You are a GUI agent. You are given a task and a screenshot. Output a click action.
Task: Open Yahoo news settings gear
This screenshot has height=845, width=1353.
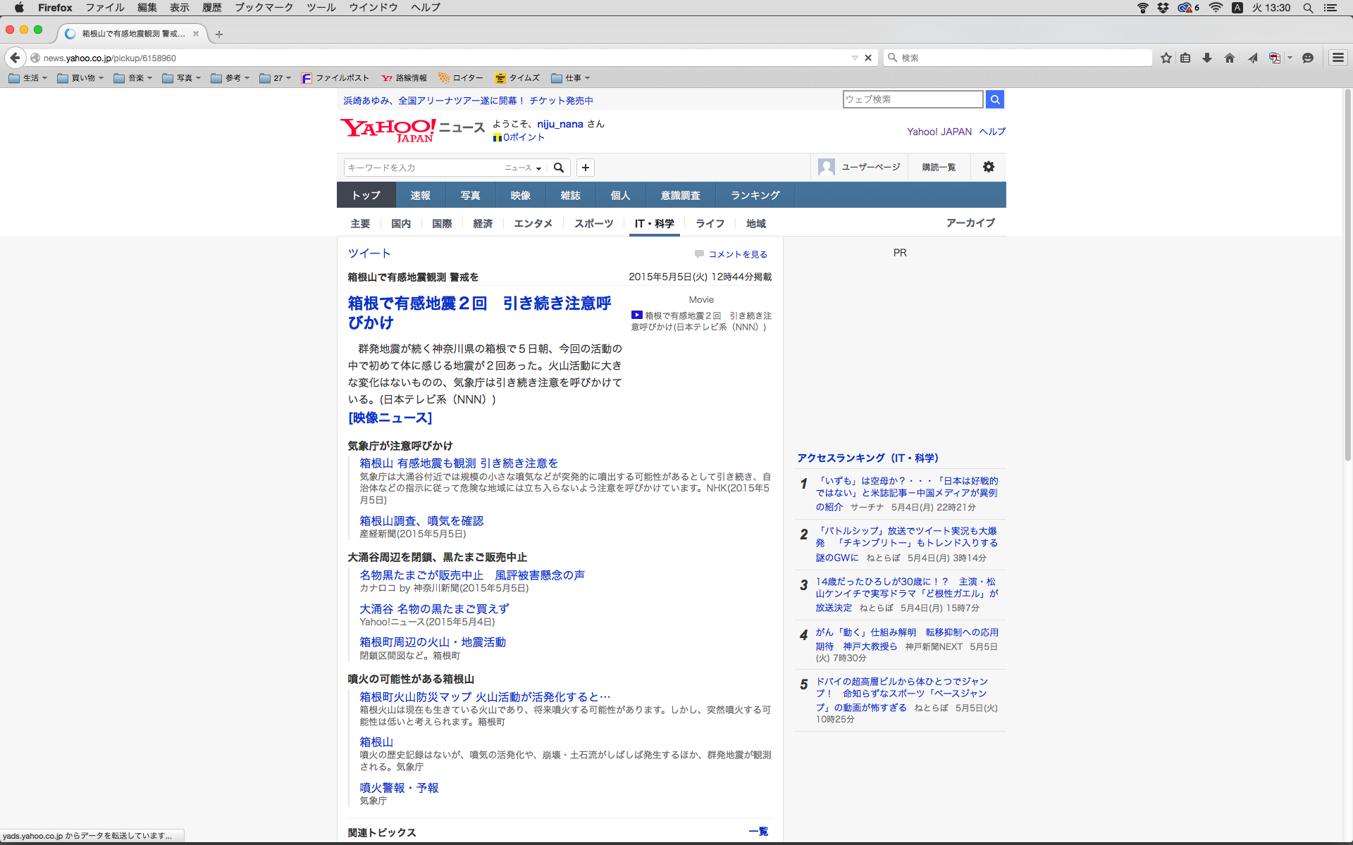point(989,167)
